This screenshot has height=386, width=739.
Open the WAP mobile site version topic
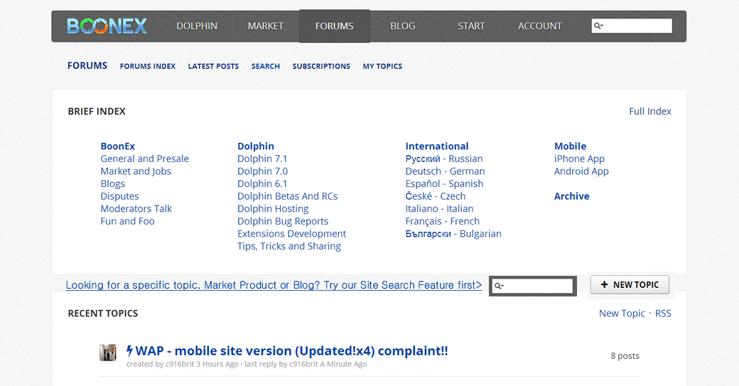[x=291, y=350]
